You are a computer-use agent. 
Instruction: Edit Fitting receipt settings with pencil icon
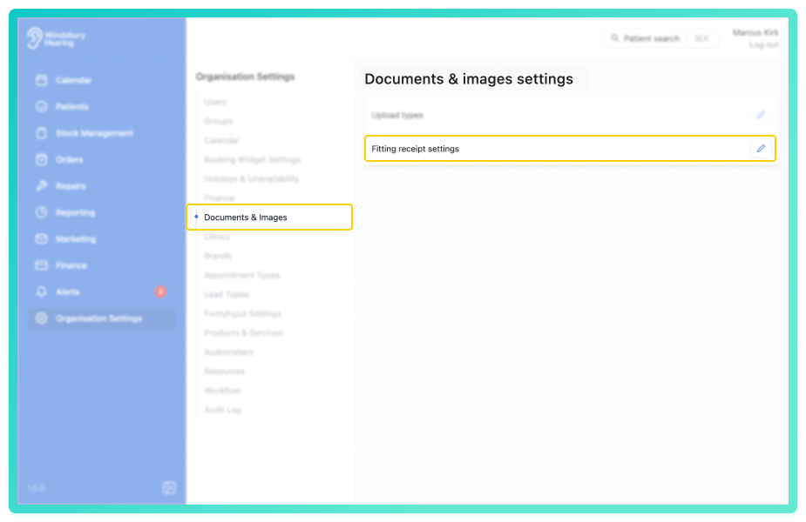pyautogui.click(x=761, y=149)
